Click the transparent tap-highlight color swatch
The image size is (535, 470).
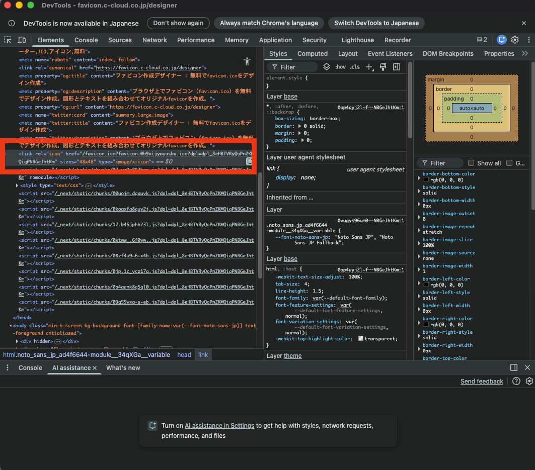[x=361, y=339]
